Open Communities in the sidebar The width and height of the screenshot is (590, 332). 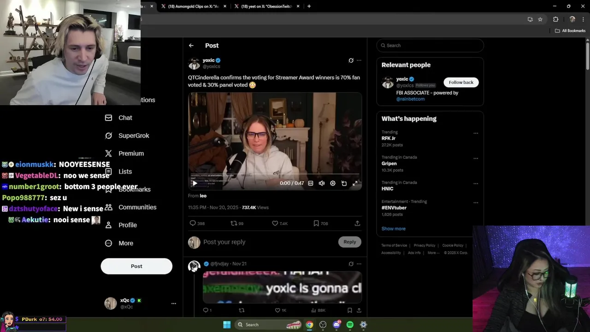[x=130, y=207]
